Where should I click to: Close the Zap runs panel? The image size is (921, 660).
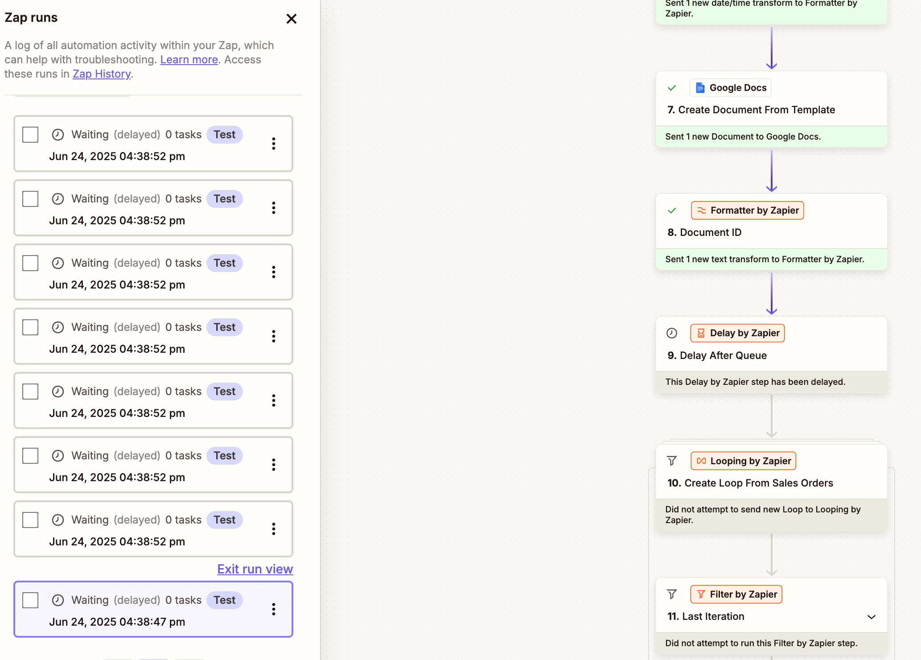291,19
